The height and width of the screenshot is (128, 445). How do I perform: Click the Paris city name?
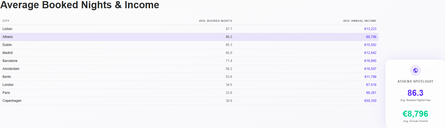point(6,93)
